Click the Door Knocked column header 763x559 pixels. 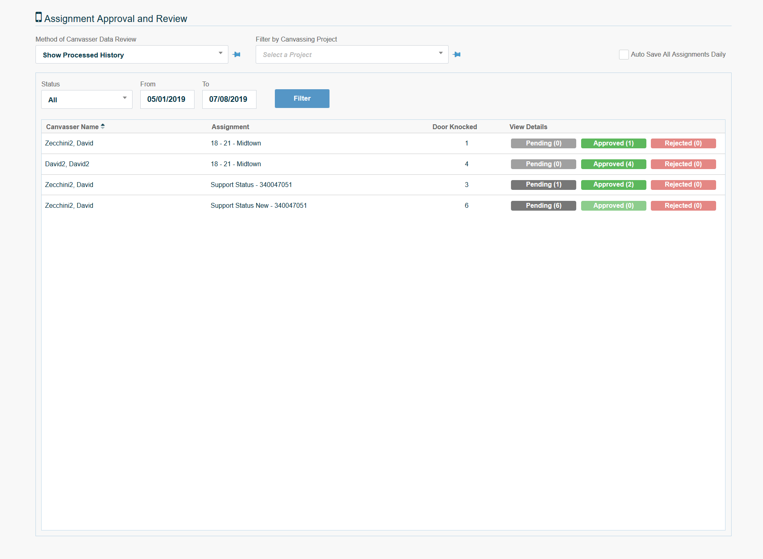tap(455, 127)
